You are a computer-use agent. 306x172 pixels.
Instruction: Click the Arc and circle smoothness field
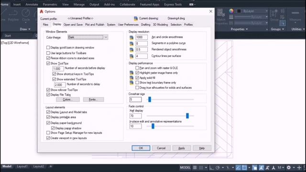click(x=142, y=37)
